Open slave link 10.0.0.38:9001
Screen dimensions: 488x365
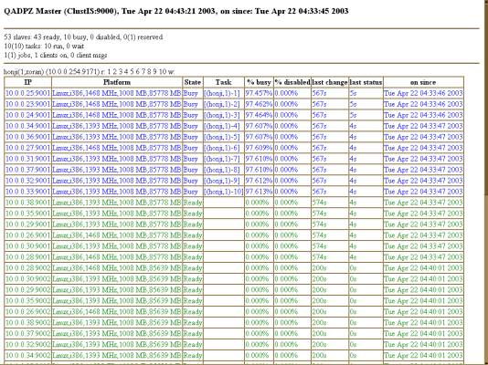click(27, 203)
